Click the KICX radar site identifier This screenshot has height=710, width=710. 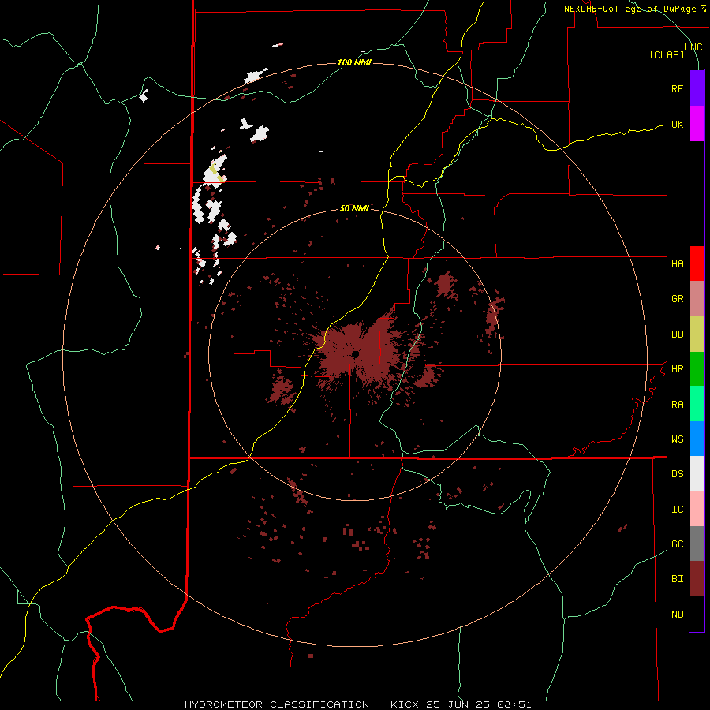[405, 704]
